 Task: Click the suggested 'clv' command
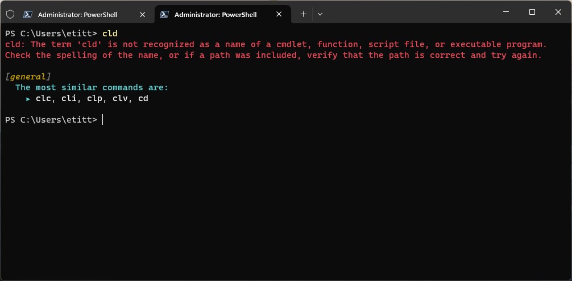coord(120,98)
